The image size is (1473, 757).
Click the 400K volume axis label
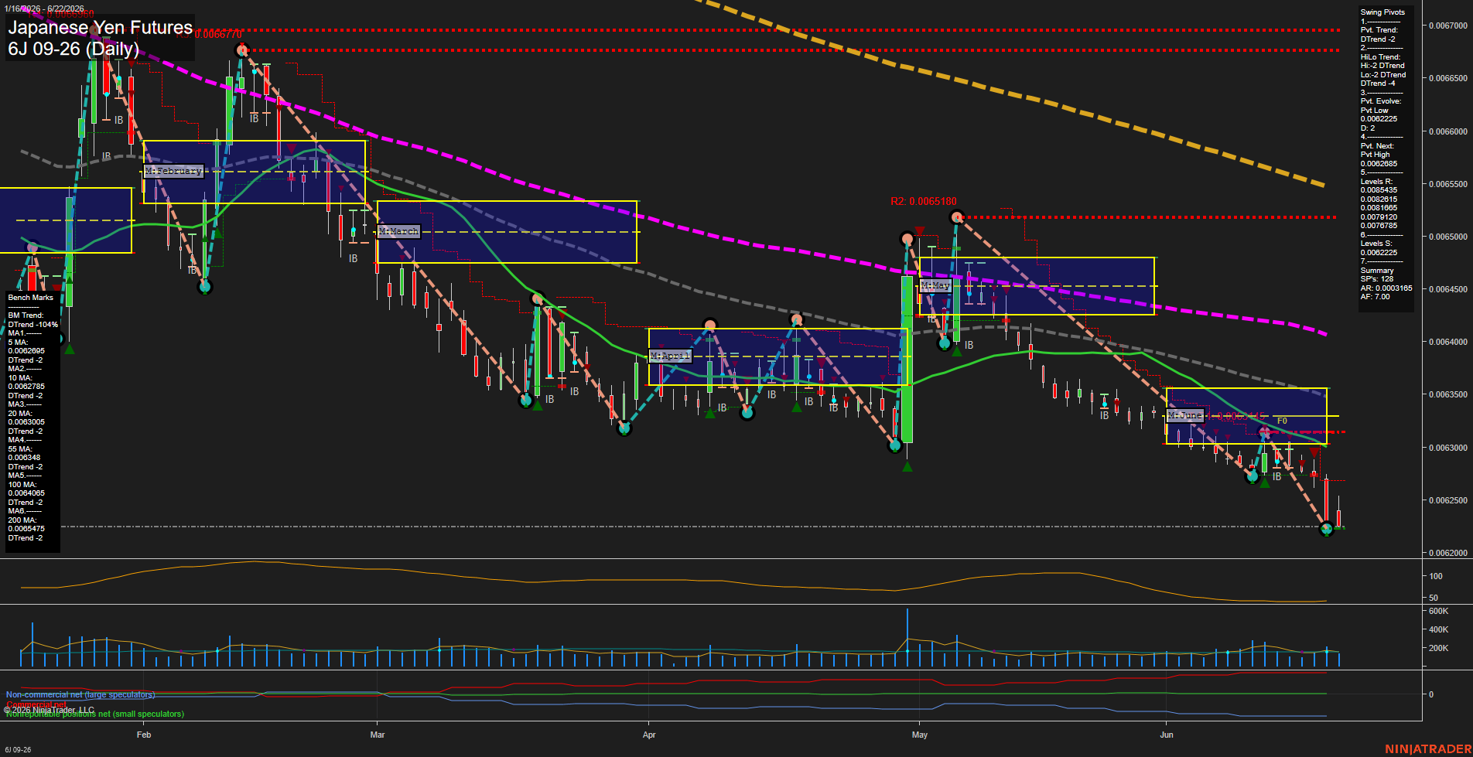coord(1438,629)
